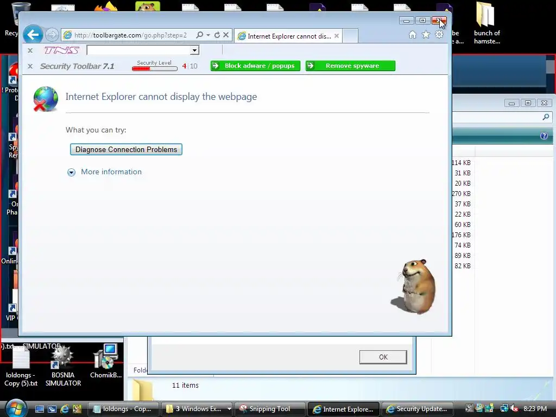Expand More information section
This screenshot has width=556, height=417.
point(71,172)
